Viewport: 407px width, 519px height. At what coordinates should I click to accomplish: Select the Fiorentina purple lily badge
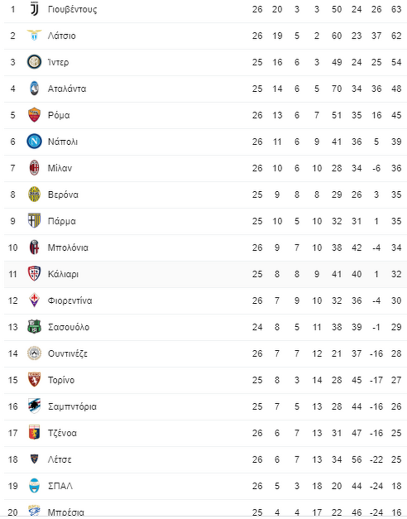(34, 300)
